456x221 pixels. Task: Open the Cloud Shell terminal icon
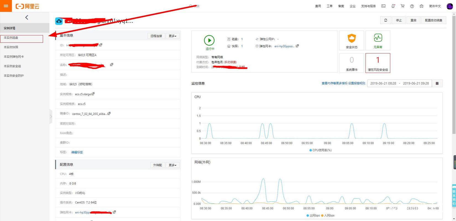(x=383, y=6)
